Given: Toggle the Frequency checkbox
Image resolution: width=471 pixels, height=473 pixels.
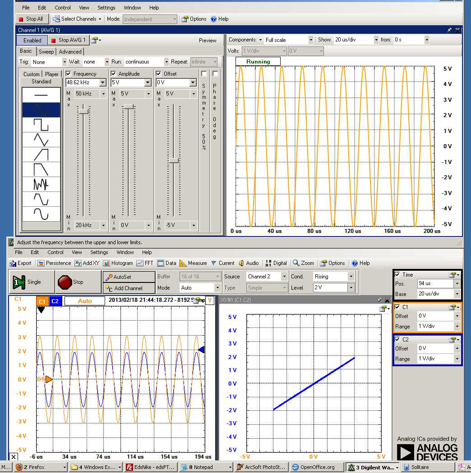Looking at the screenshot, I should coord(69,73).
